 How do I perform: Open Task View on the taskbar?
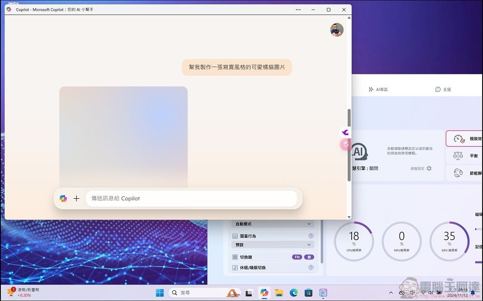(x=249, y=293)
